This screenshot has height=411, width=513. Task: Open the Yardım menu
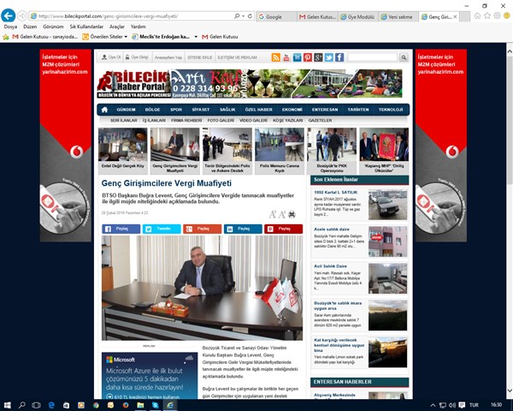[x=138, y=27]
